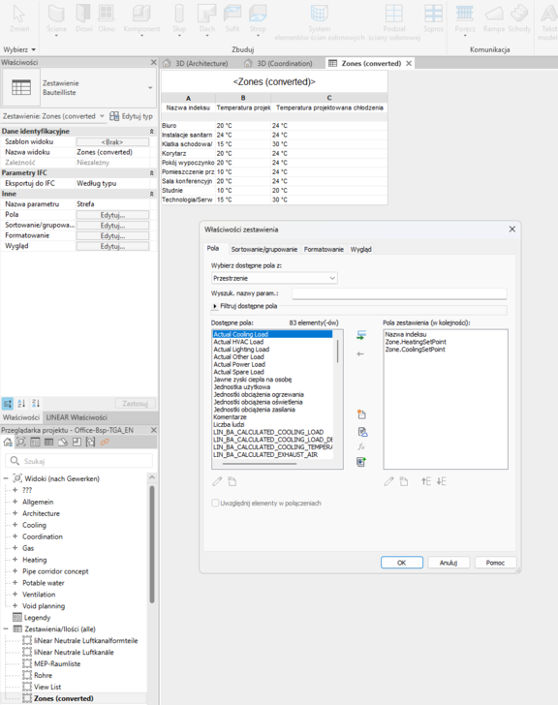Click the available fields vertical scrollbar
Image resolution: width=558 pixels, height=705 pixels.
pos(338,351)
